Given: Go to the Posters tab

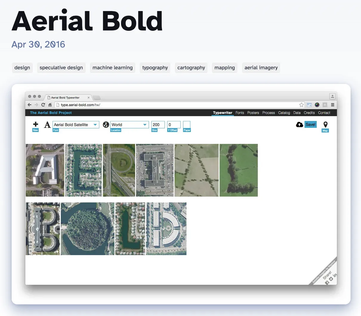Looking at the screenshot, I should pos(253,113).
